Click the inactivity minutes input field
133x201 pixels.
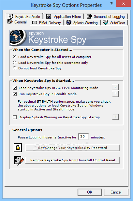click(83, 136)
